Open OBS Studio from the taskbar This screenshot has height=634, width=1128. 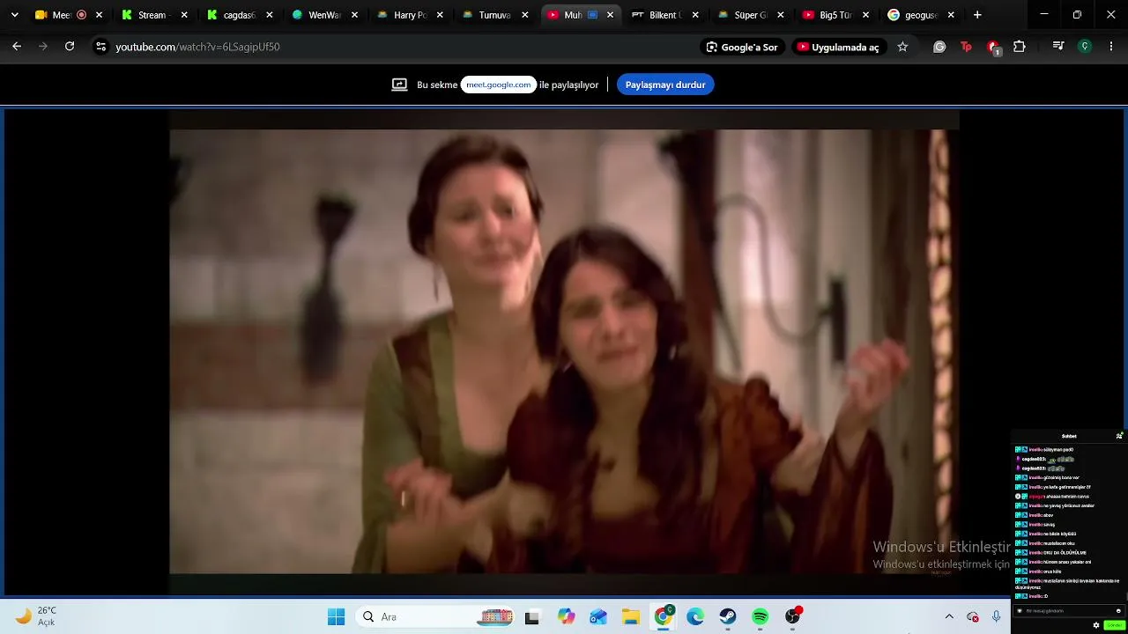(x=793, y=617)
